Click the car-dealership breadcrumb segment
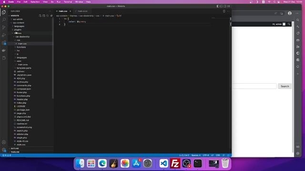305x171 pixels. coord(86,16)
